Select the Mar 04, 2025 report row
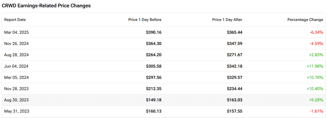Viewport: 327px width, 118px height. (163, 32)
